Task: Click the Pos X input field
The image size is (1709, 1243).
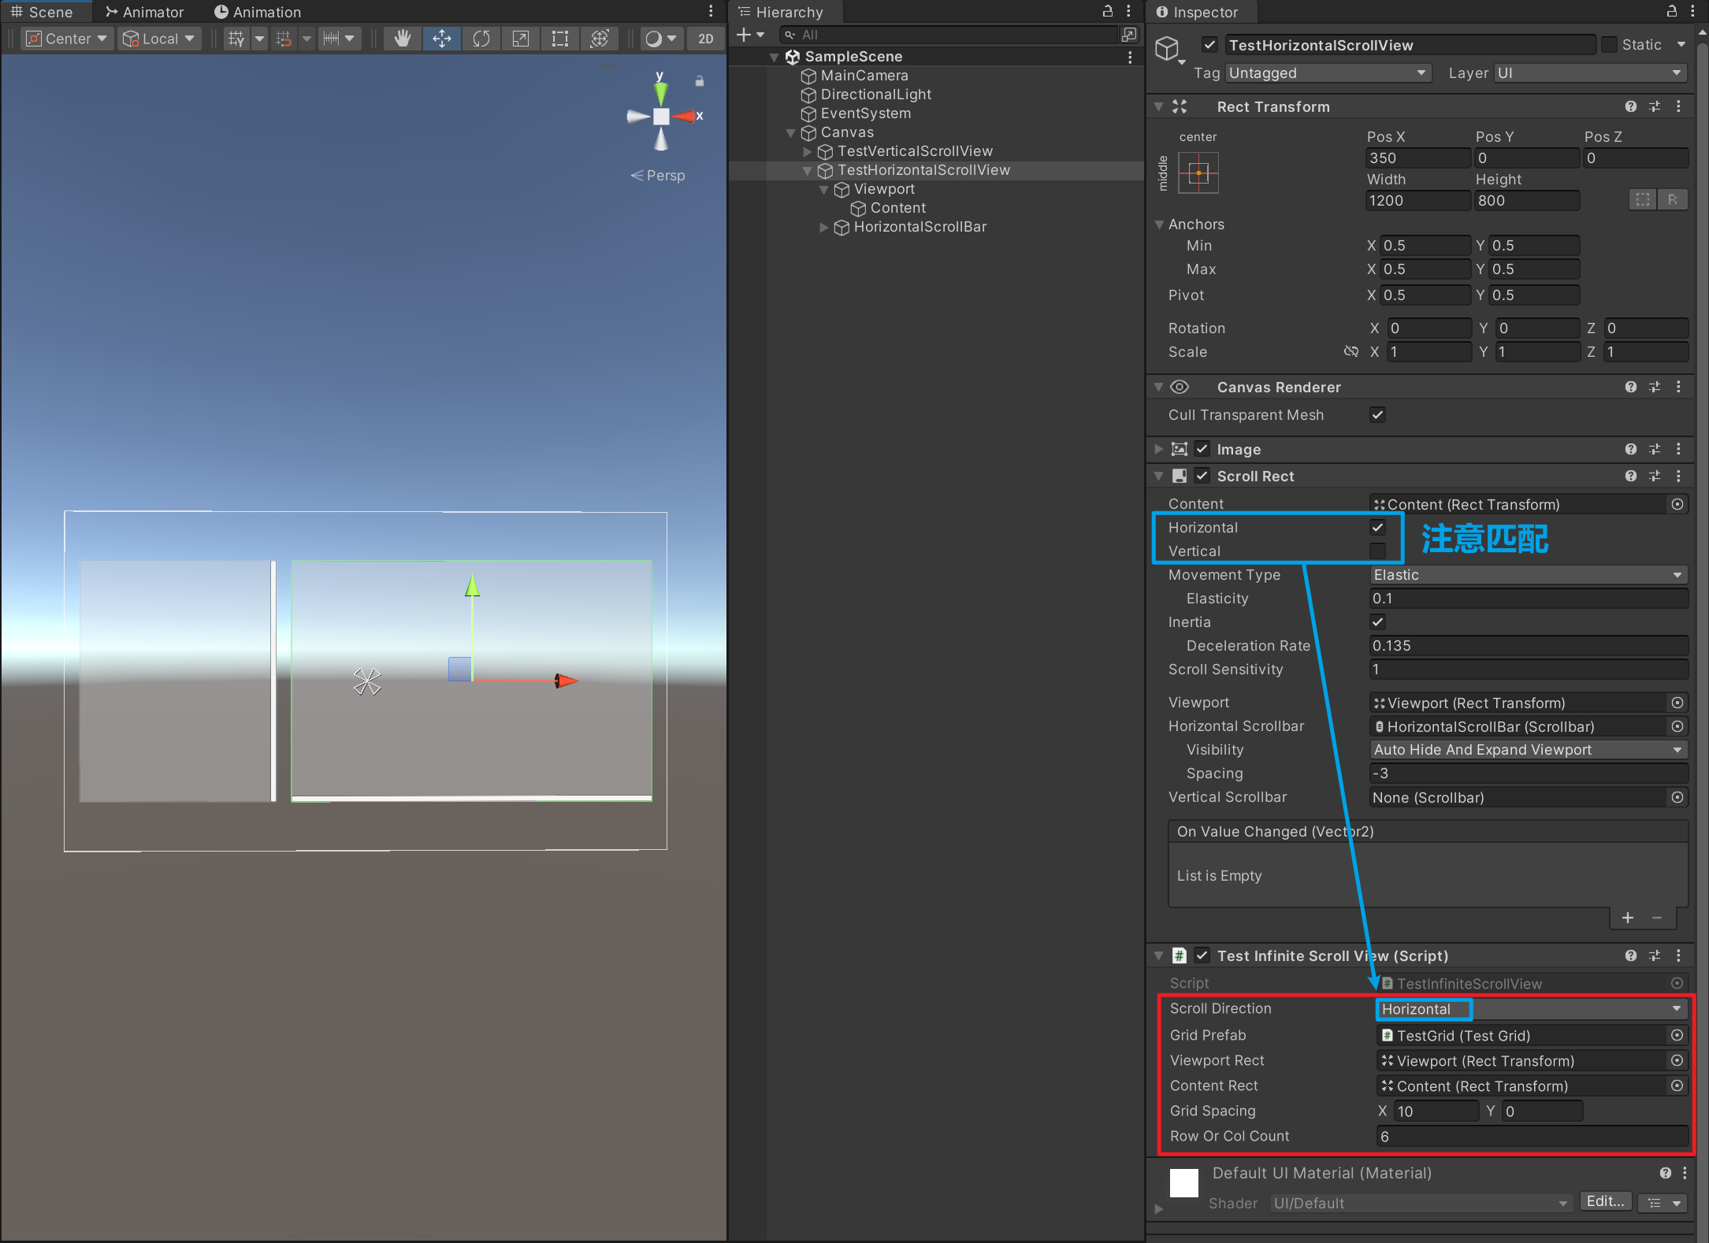Action: pyautogui.click(x=1417, y=158)
